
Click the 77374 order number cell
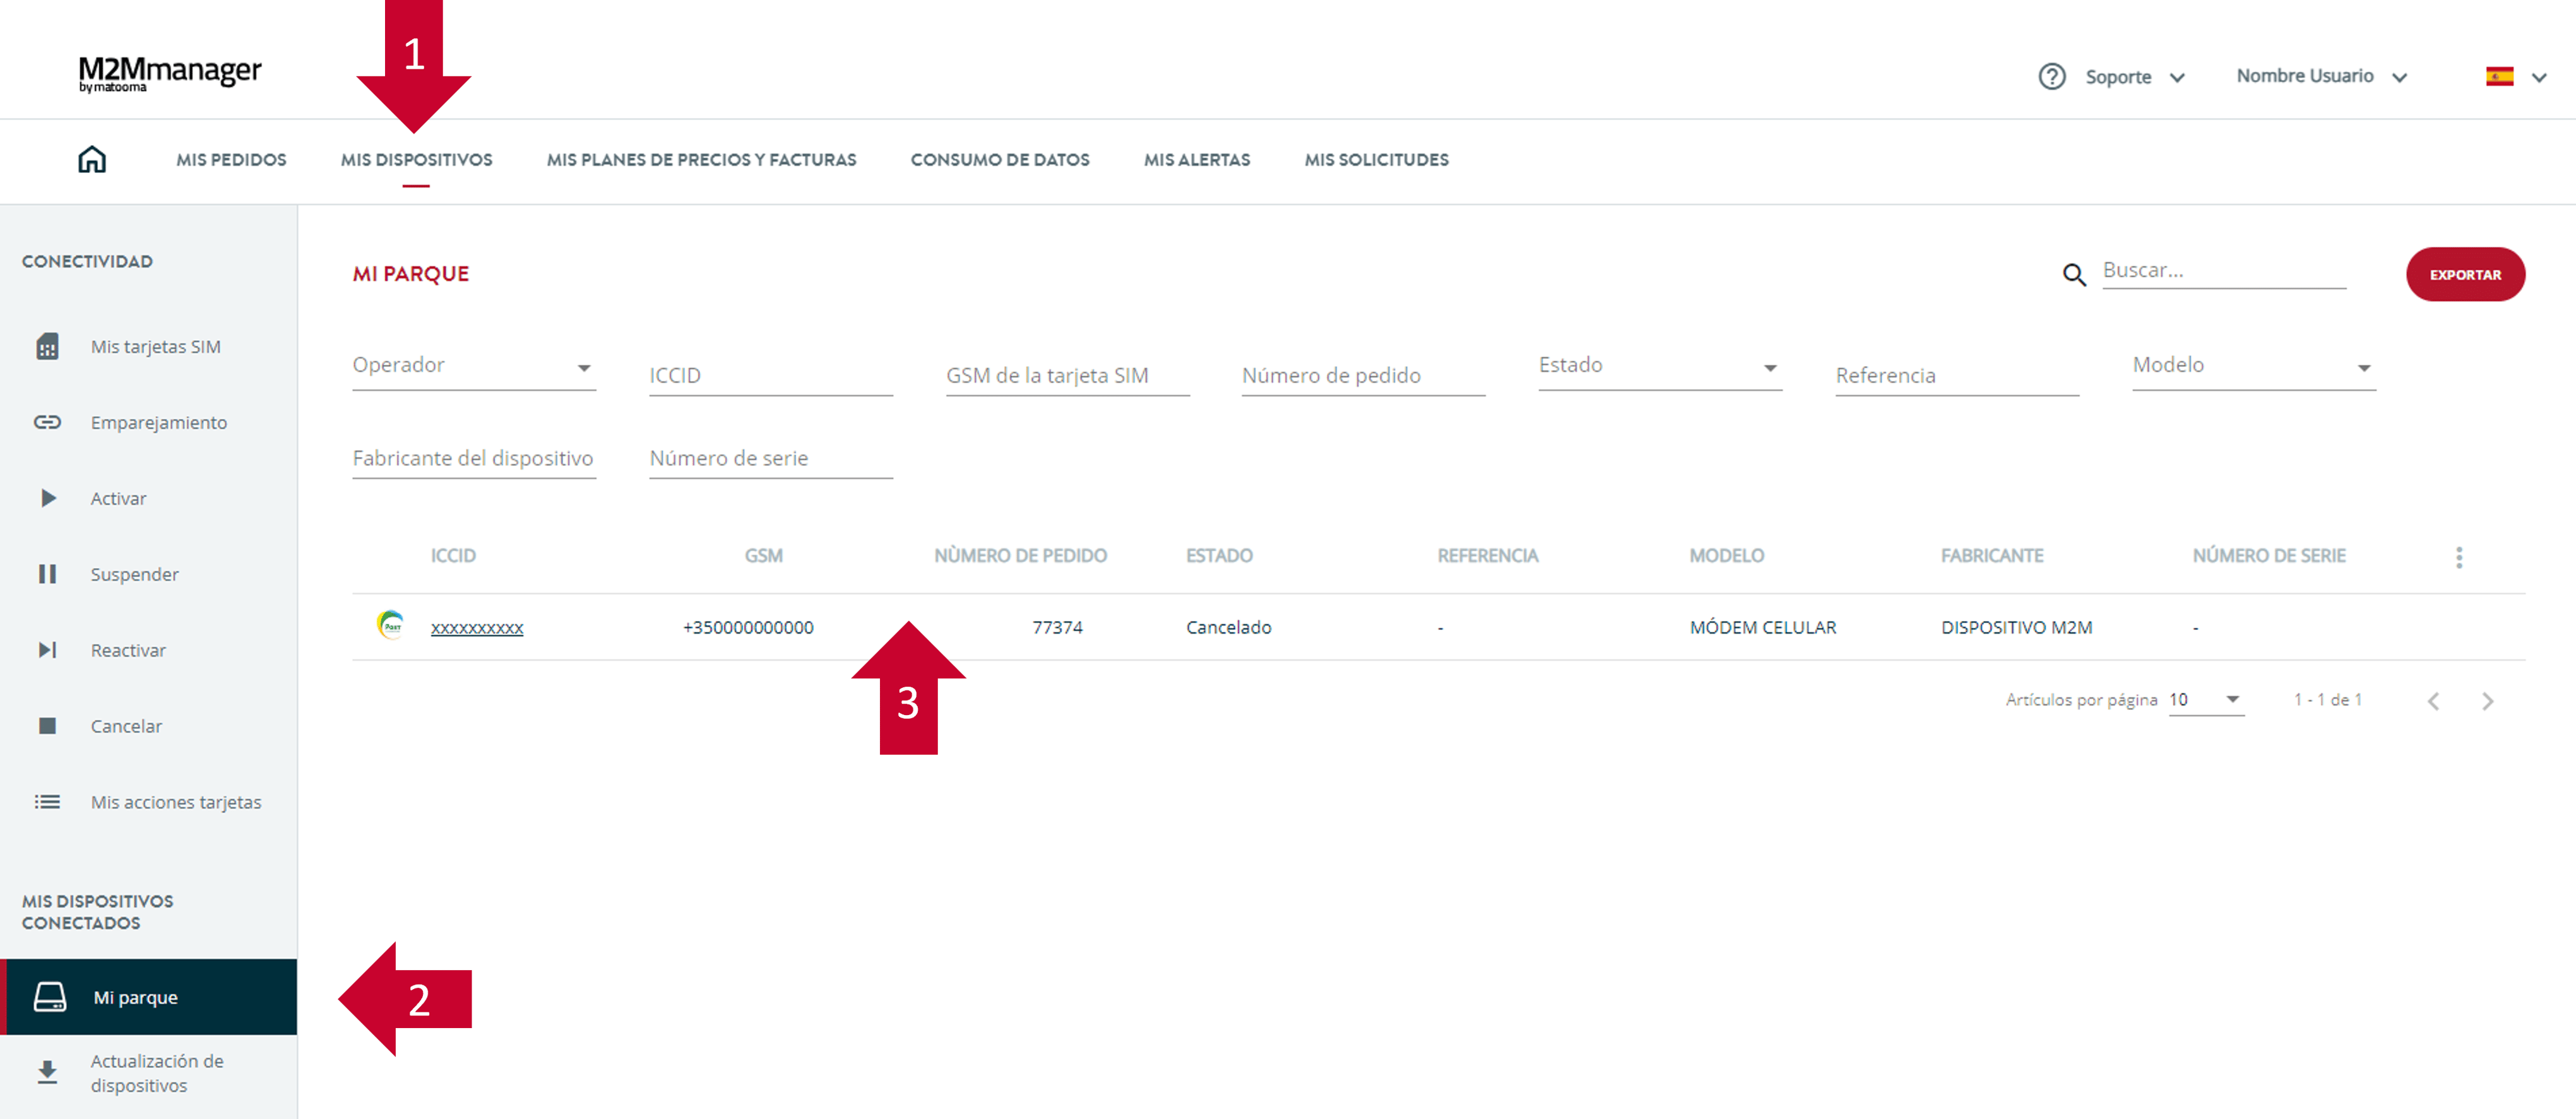point(1057,628)
